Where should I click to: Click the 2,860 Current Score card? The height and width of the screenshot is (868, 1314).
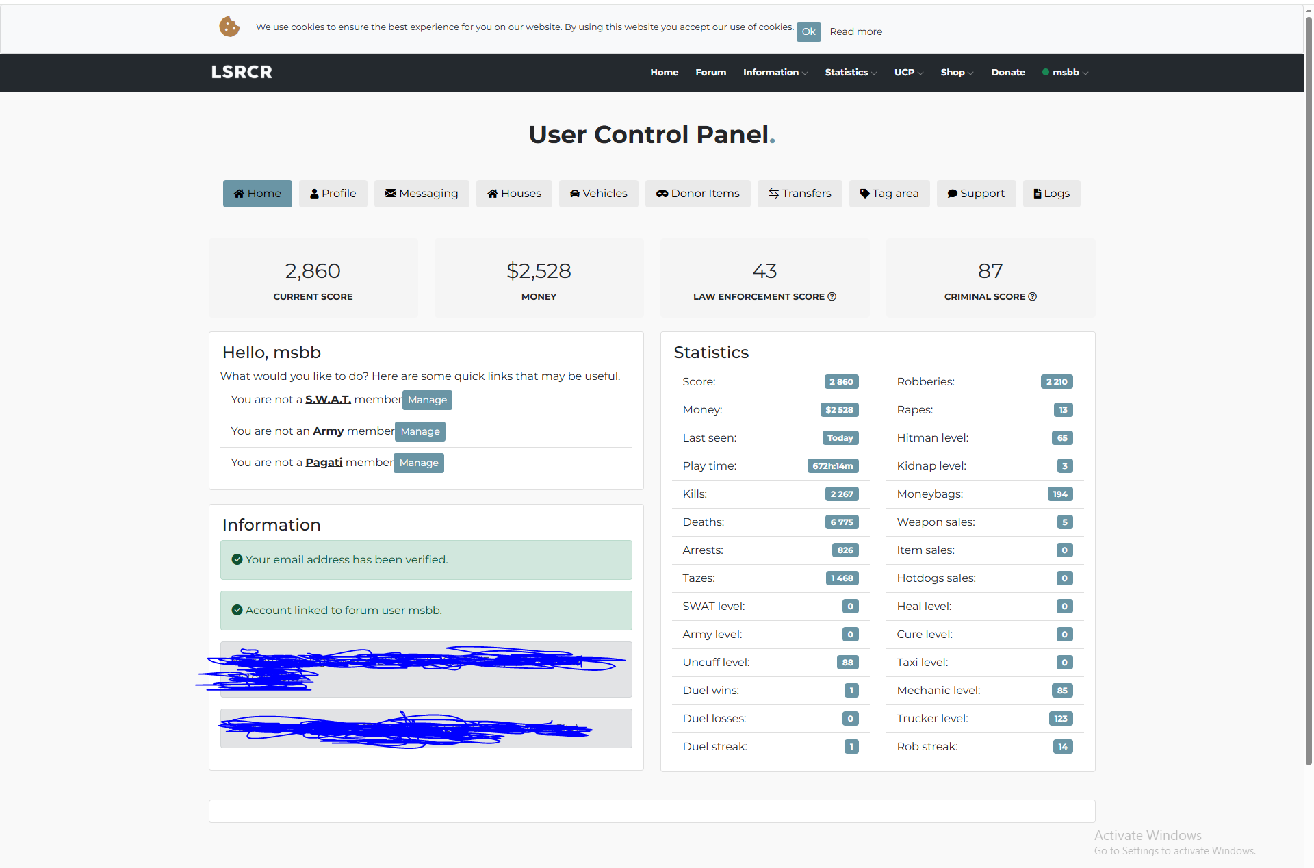pyautogui.click(x=313, y=278)
